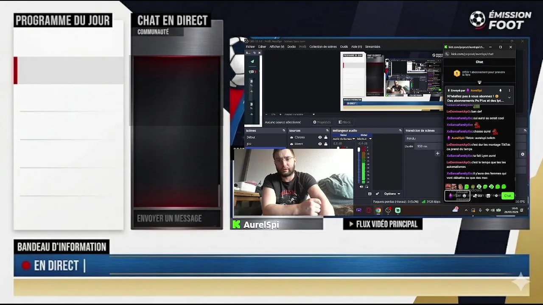Pop out the Sources dock

pyautogui.click(x=327, y=130)
